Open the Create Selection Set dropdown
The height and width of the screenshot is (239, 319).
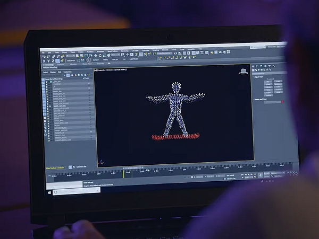(x=165, y=53)
